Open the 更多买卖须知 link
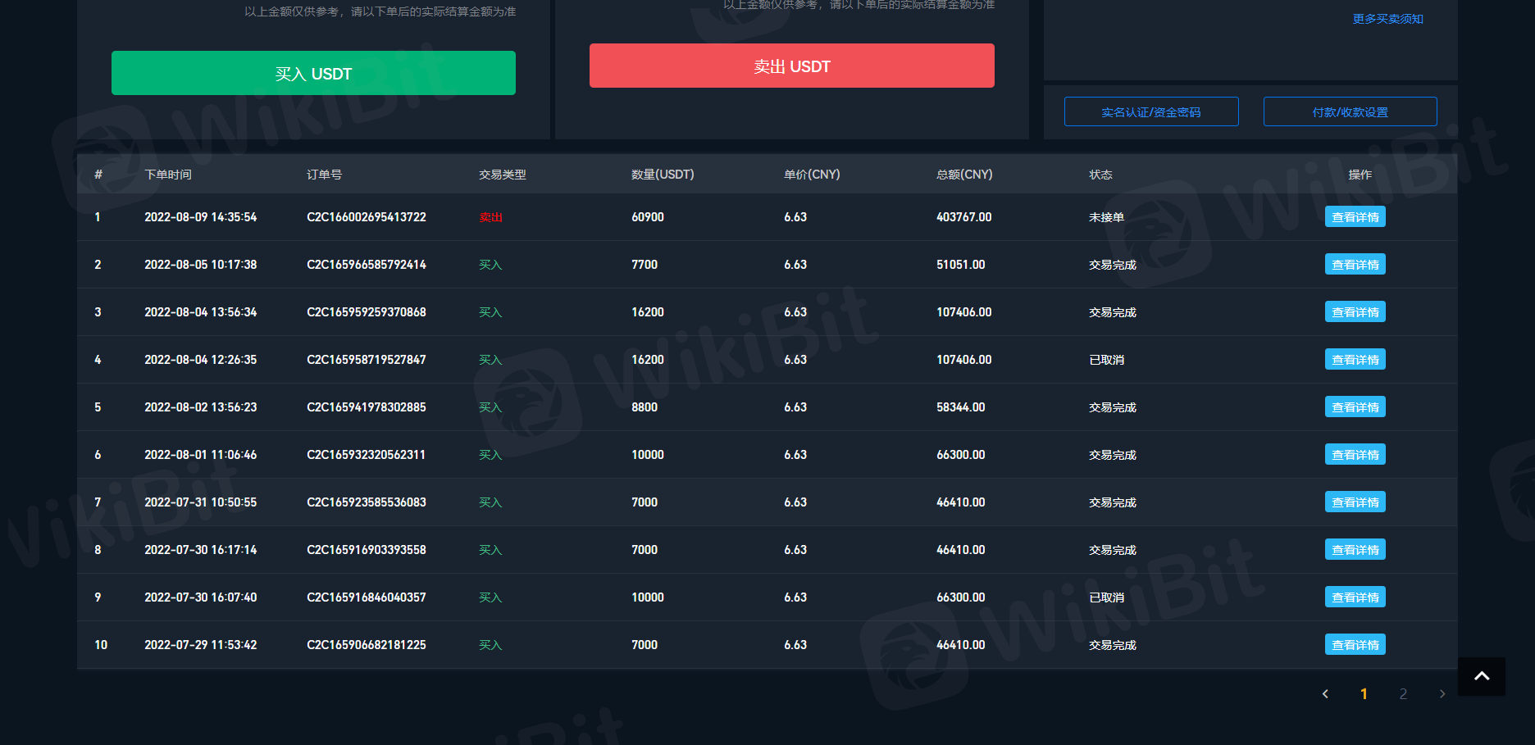 1387,19
